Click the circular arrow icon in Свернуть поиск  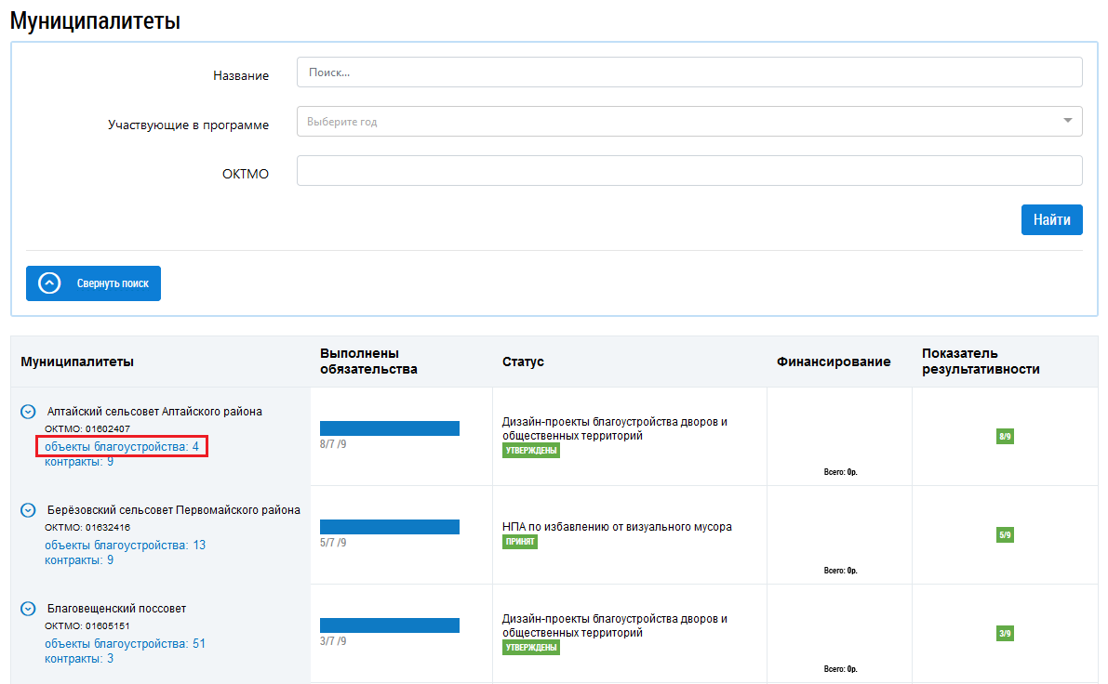click(50, 283)
